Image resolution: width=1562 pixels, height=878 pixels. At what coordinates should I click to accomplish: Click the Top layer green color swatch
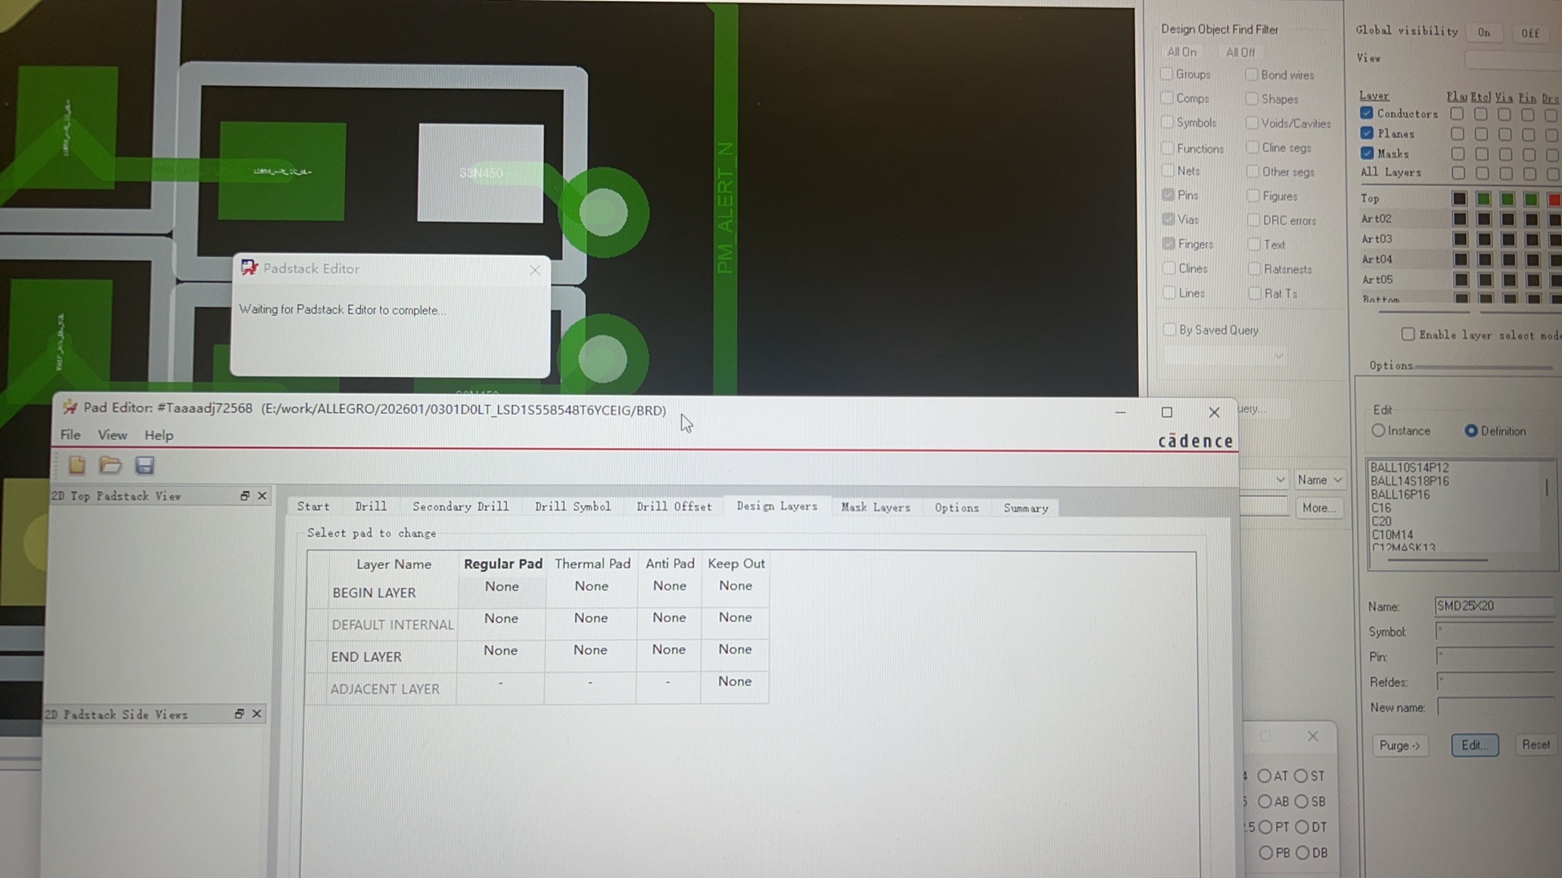click(x=1483, y=199)
